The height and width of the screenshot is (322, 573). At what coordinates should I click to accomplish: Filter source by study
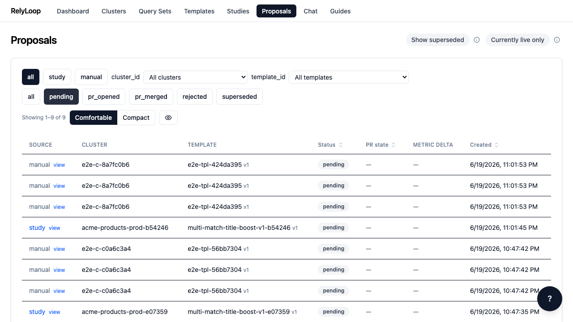57,77
